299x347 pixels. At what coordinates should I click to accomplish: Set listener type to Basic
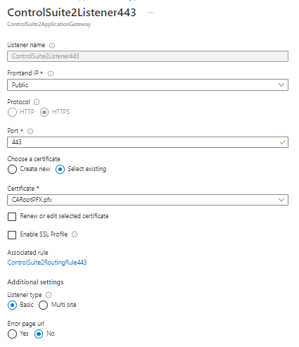(12, 305)
